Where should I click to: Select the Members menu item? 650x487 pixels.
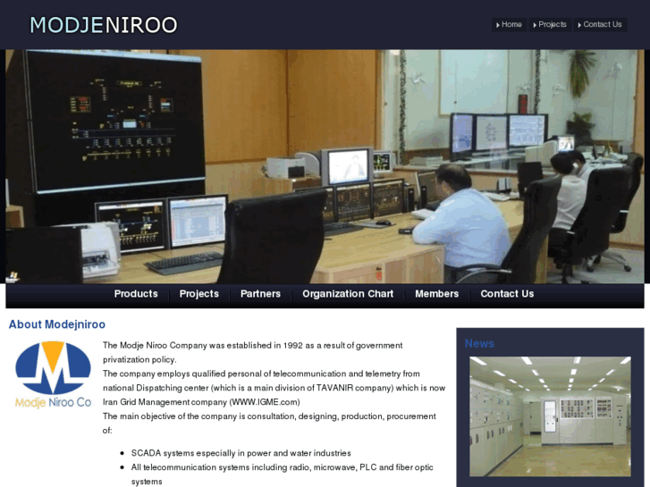click(x=437, y=294)
